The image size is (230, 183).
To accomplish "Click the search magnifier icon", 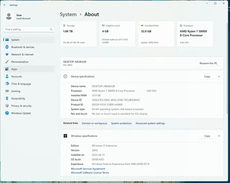I will (51, 29).
